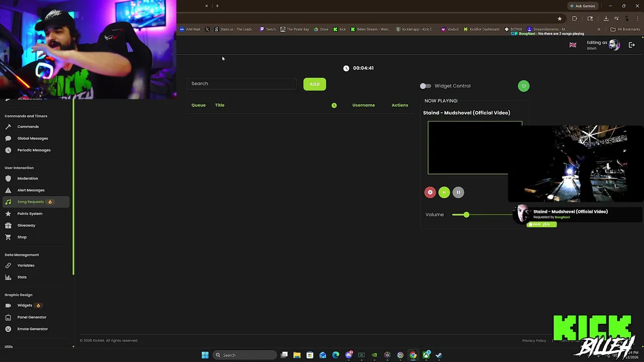Open Windows Start menu
This screenshot has width=644, height=362.
point(205,355)
